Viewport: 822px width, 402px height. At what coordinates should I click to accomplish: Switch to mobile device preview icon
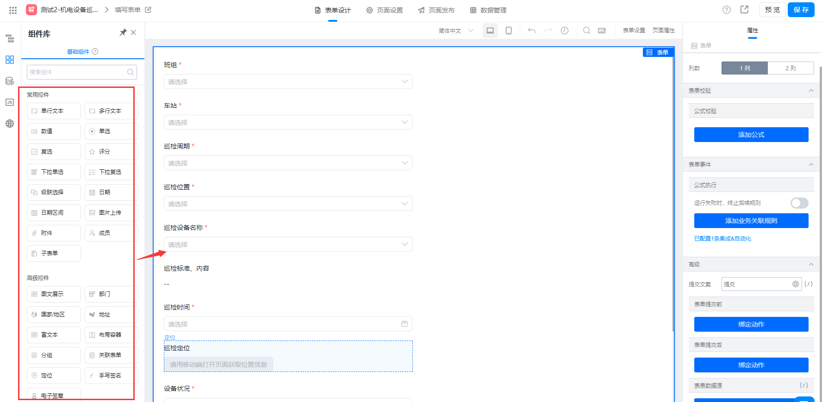509,31
